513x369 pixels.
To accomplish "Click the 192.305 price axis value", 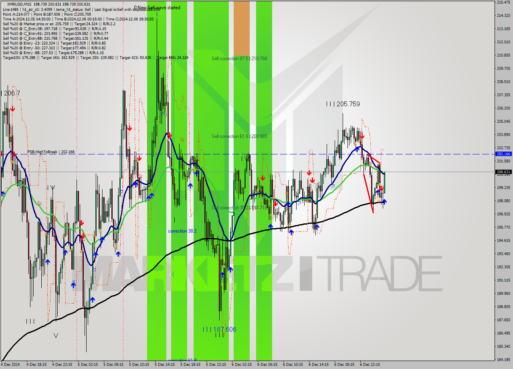I will [503, 267].
